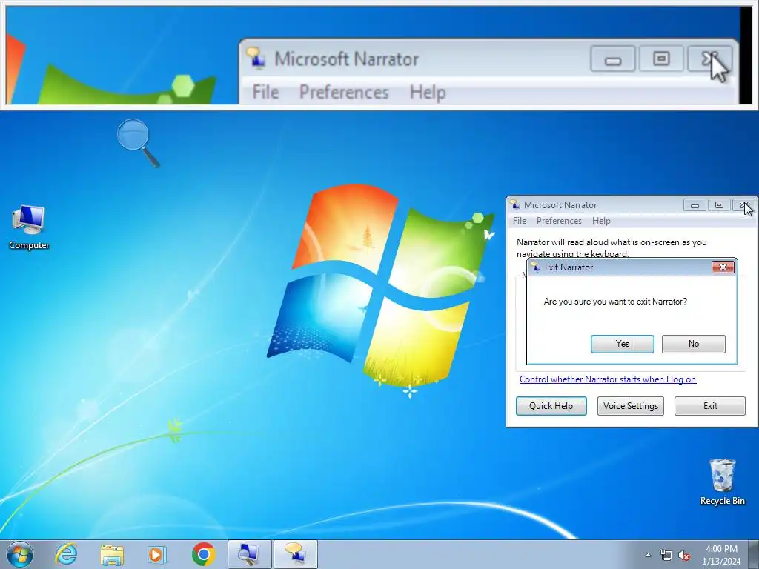759x569 pixels.
Task: Open 'Control whether Narrator starts when I log on' link
Action: [x=608, y=379]
